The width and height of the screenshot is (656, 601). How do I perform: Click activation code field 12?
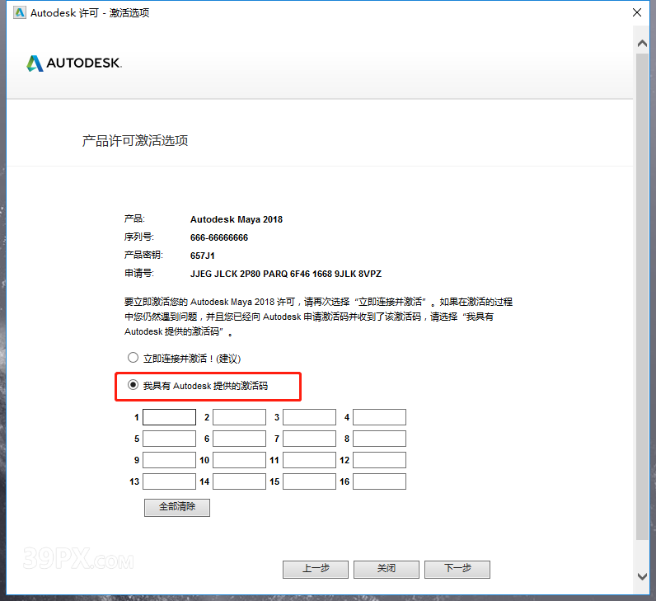pos(379,460)
